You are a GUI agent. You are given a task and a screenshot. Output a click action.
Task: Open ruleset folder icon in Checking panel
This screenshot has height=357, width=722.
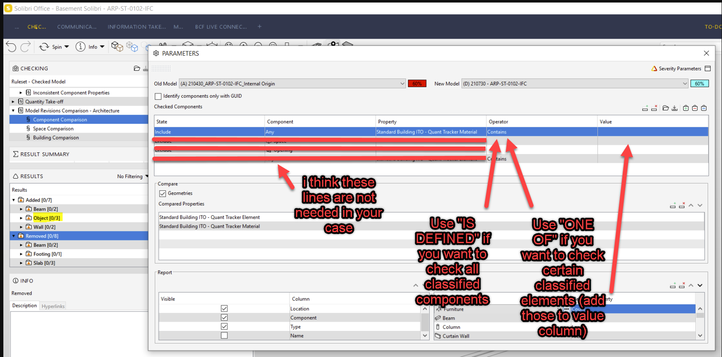point(137,68)
